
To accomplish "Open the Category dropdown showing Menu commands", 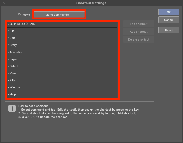I will 59,15.
